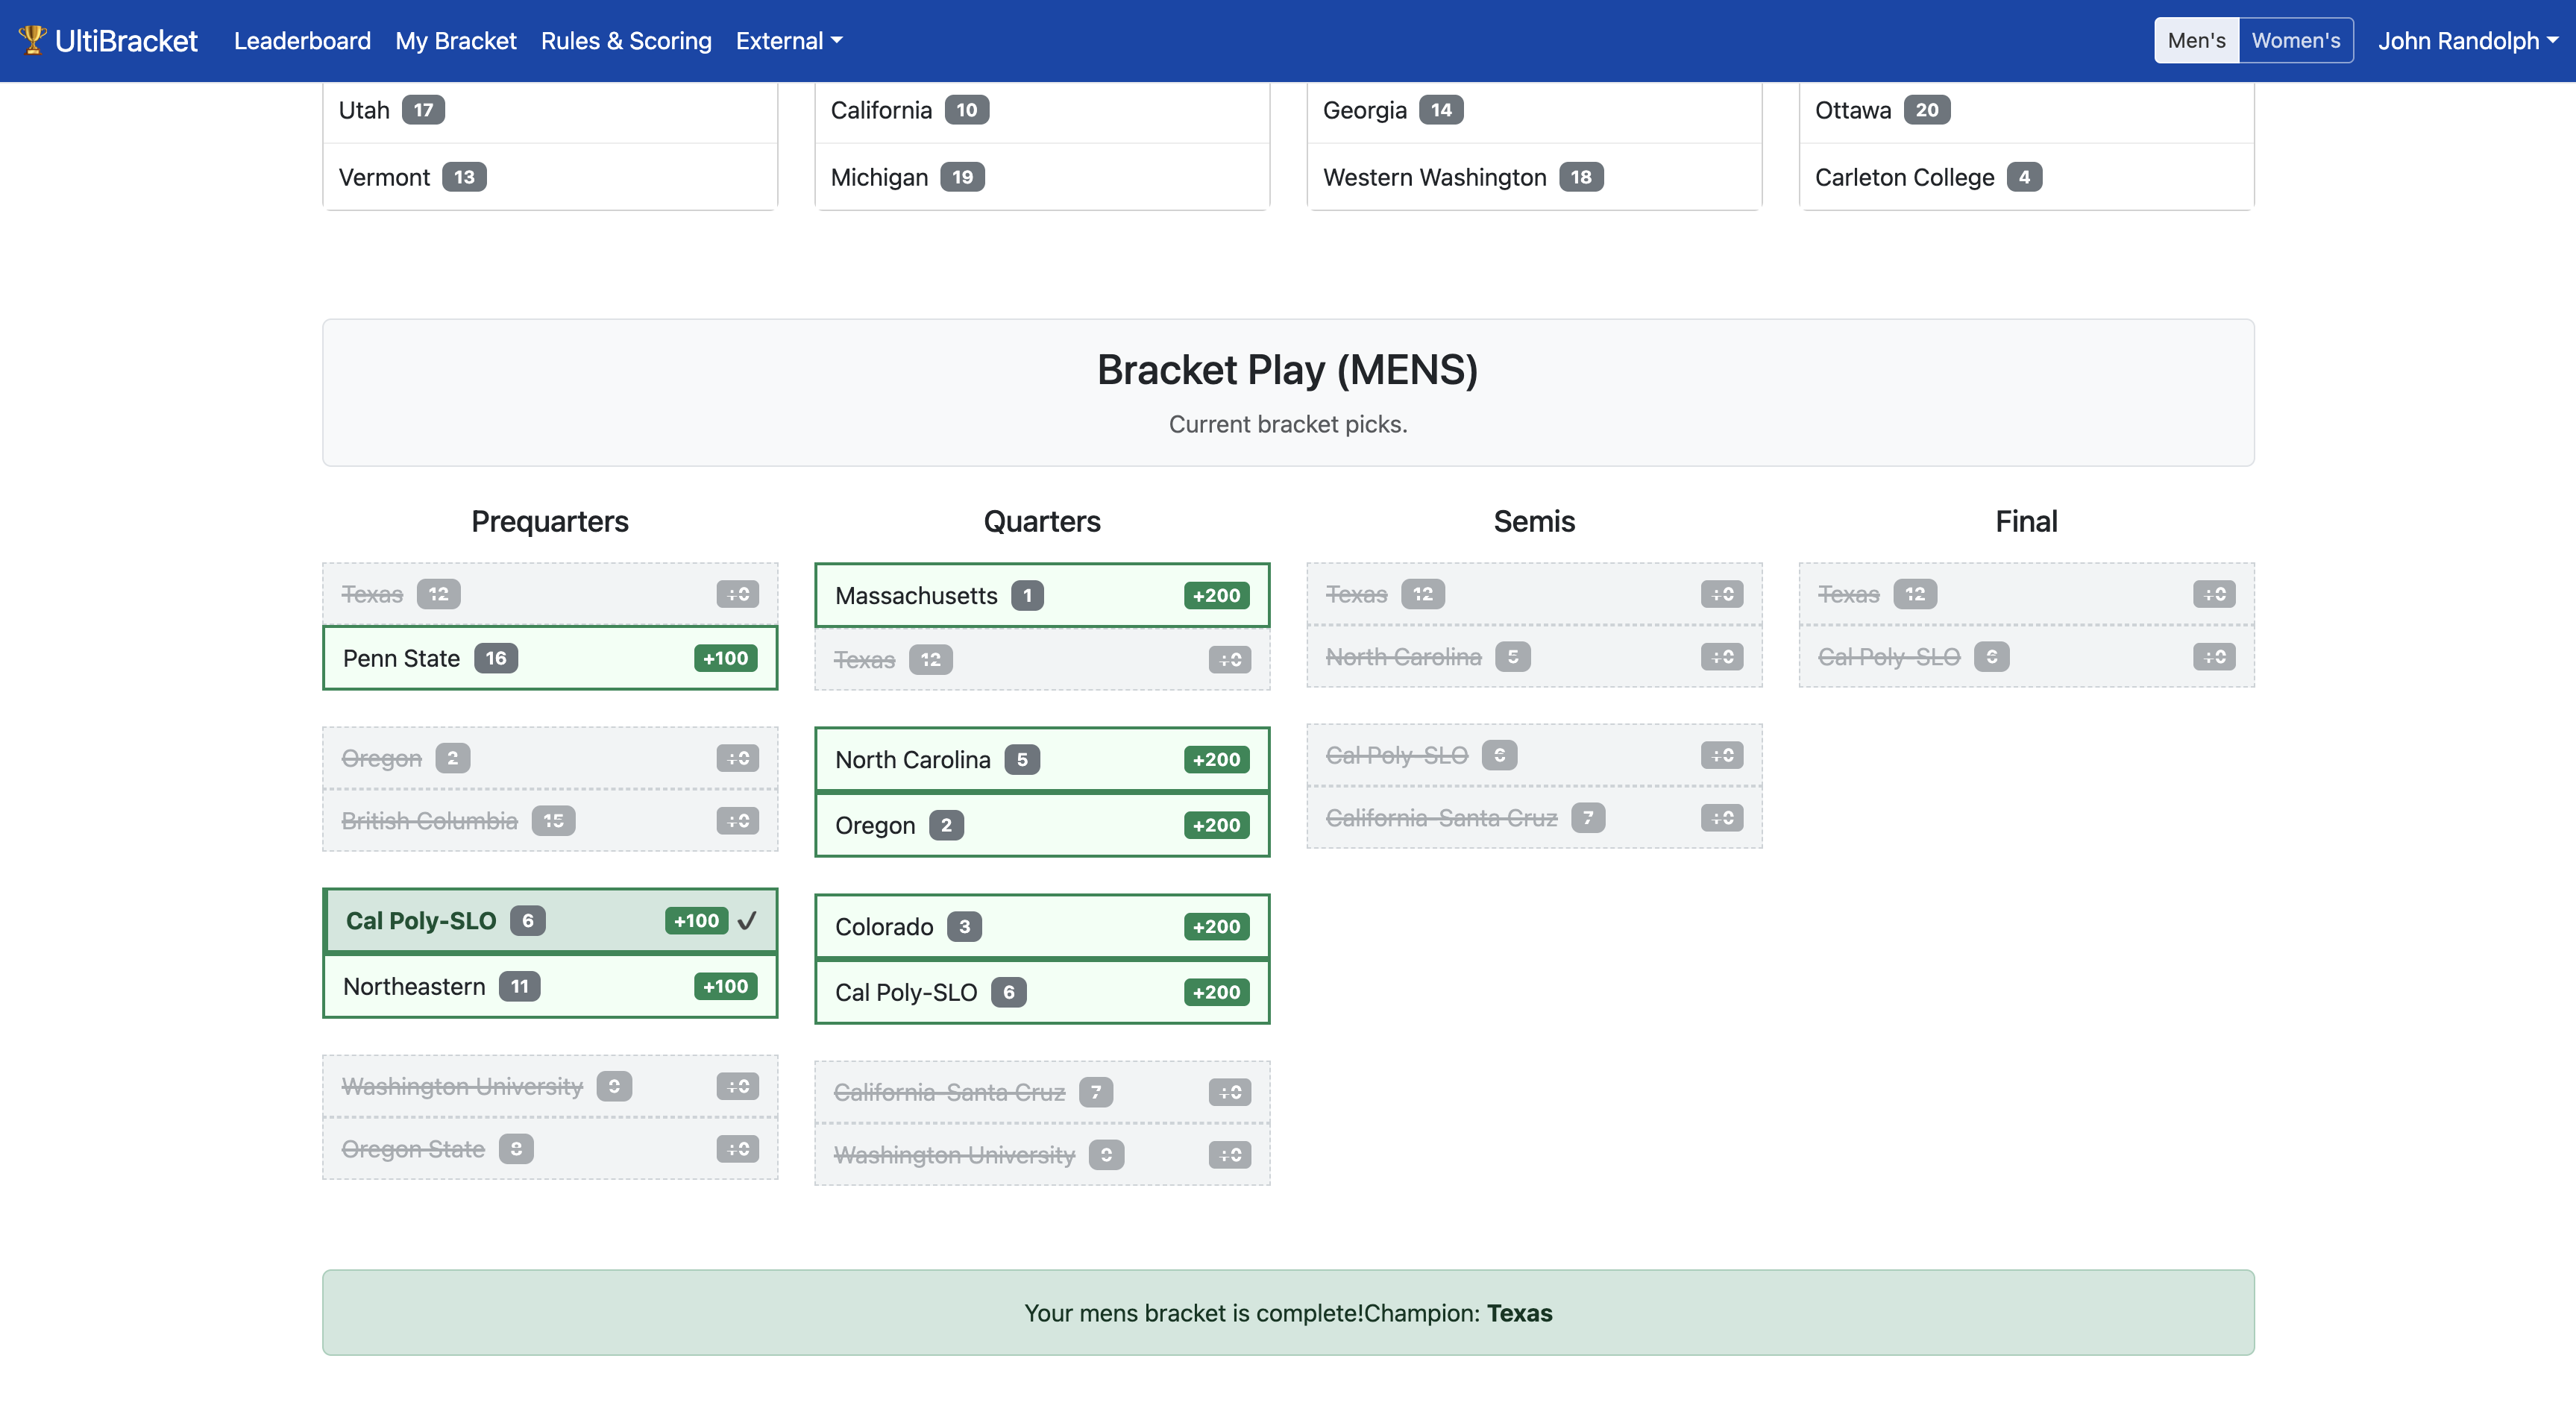Switch to Women's division toggle
This screenshot has width=2576, height=1417.
tap(2295, 40)
